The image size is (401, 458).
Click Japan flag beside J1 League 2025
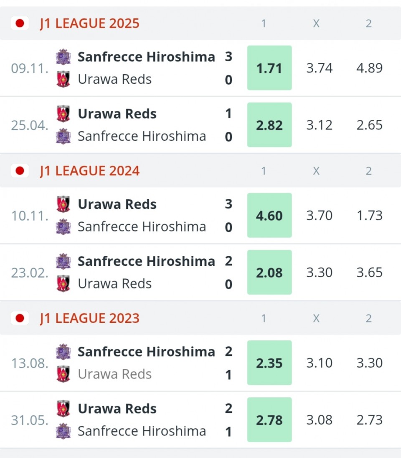[x=20, y=23]
